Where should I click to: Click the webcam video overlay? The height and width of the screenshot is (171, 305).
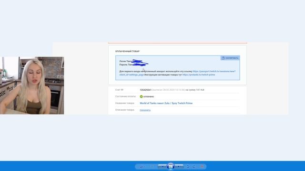click(x=32, y=85)
